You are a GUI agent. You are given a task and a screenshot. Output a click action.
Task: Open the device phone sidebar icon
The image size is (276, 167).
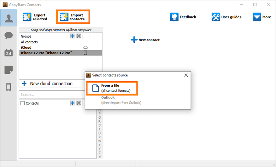(x=8, y=87)
